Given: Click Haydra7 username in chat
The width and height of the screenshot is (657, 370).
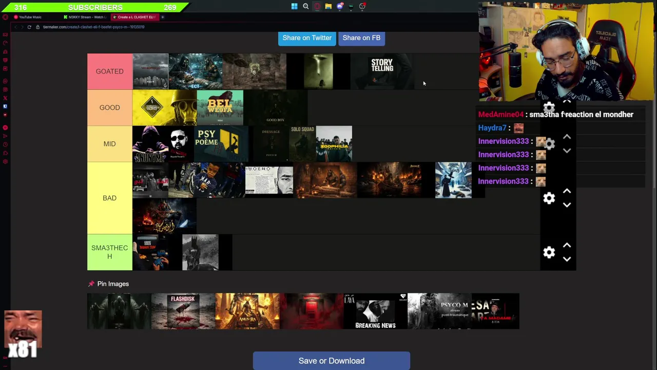Looking at the screenshot, I should pyautogui.click(x=492, y=128).
